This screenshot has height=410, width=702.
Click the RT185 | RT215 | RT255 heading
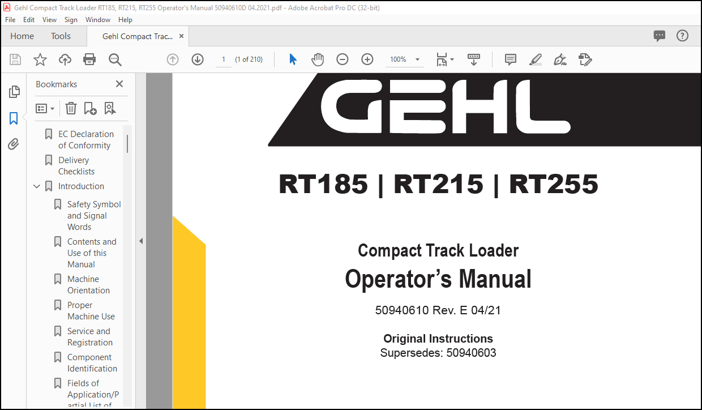click(438, 185)
